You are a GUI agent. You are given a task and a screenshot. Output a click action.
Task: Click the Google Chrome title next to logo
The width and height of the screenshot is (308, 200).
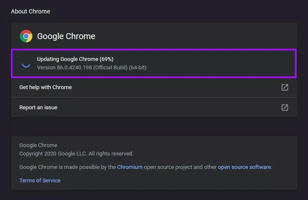[66, 36]
